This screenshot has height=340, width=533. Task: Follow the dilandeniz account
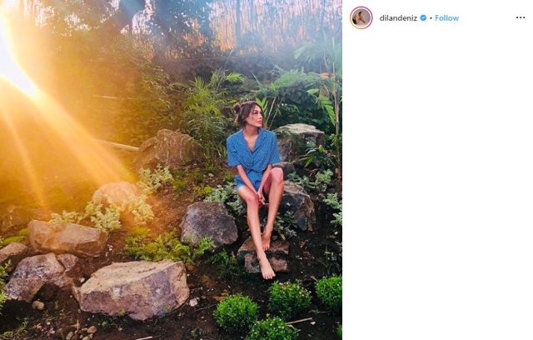tap(446, 17)
